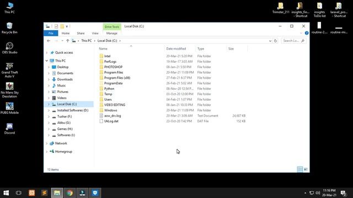Click the Properties quick access toolbar icon
Viewport: 353px width, 198px height.
point(56,26)
